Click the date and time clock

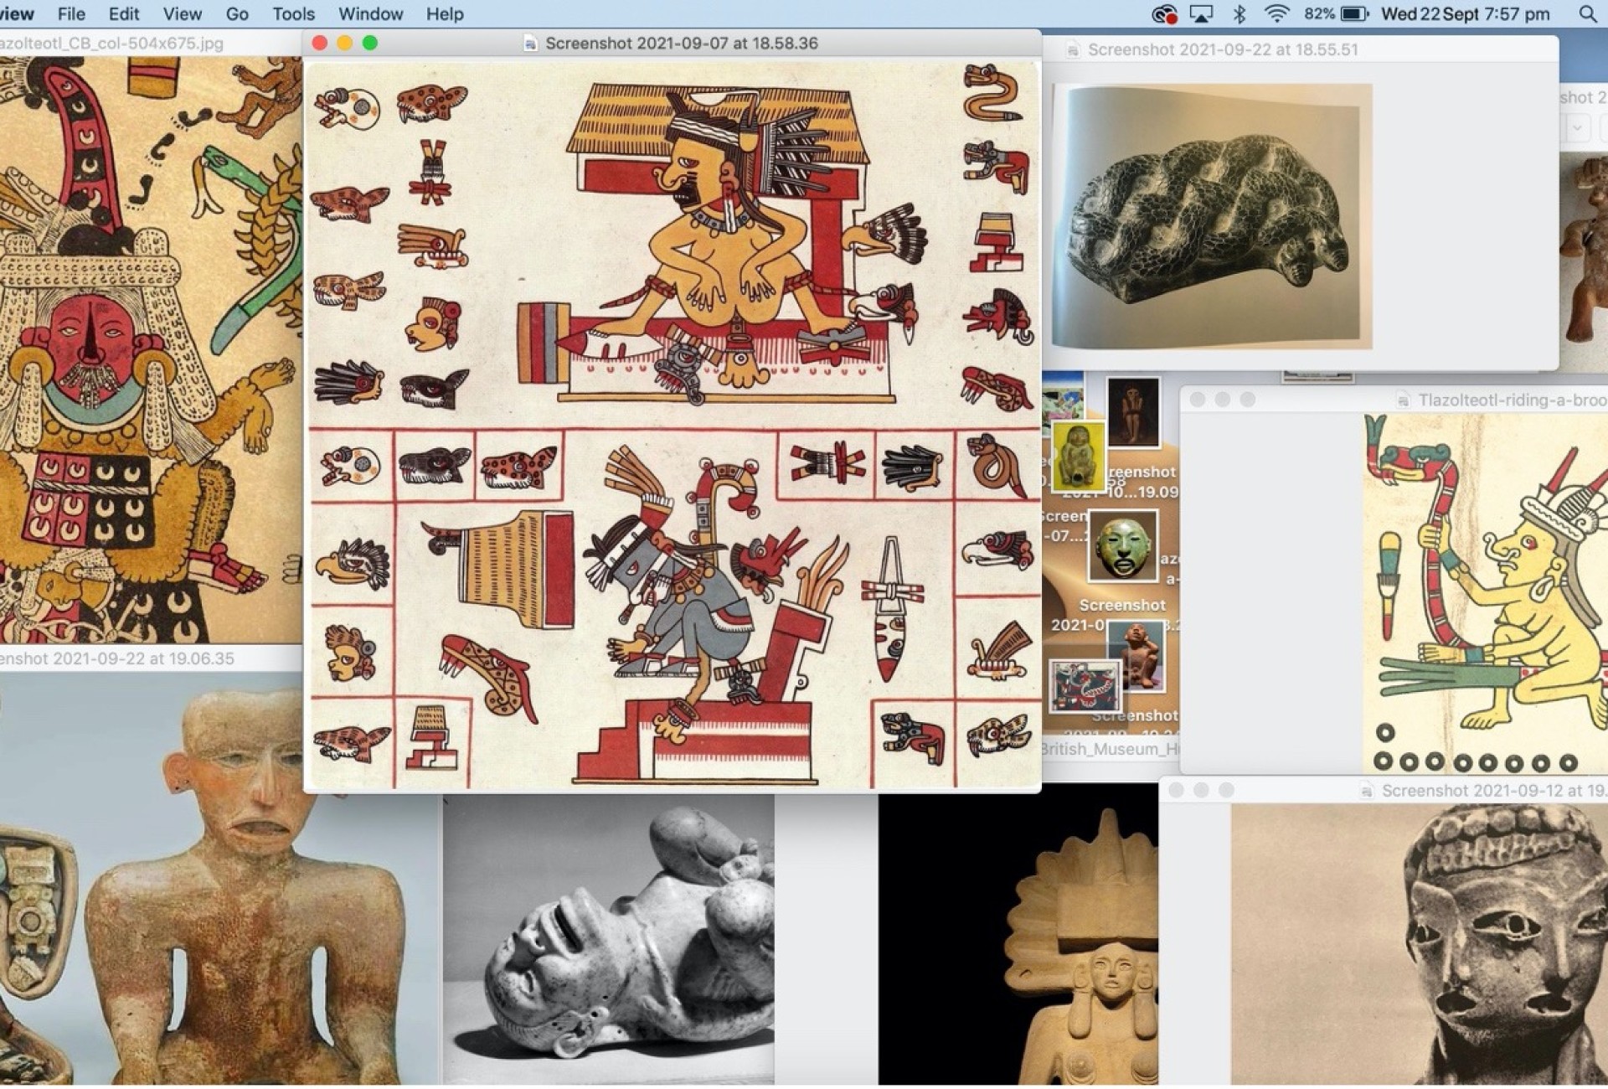pyautogui.click(x=1465, y=14)
